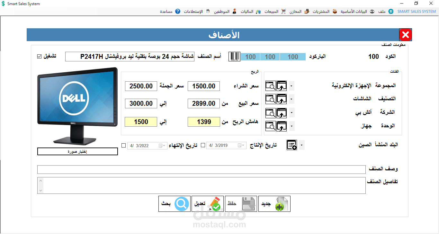
Task: Click the تفاصيل الصنف scrollbar down arrow
Action: point(40,191)
